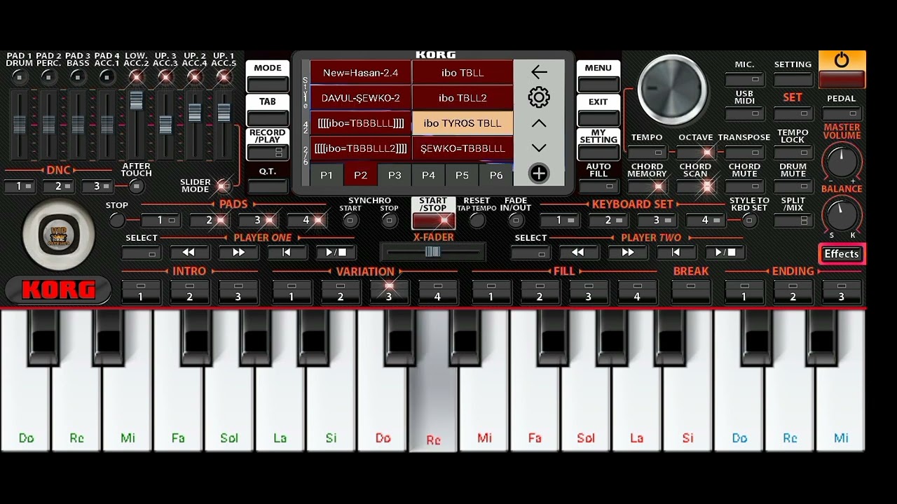Skip Player One to start

[x=287, y=252]
